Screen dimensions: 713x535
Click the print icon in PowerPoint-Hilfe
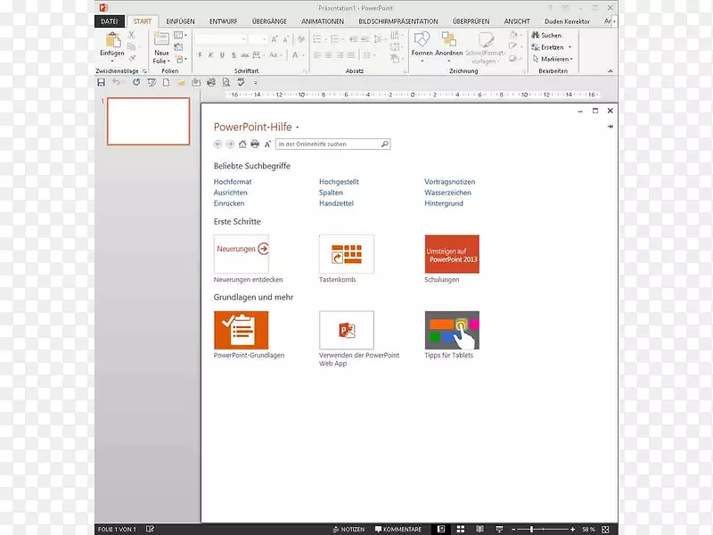tap(255, 144)
